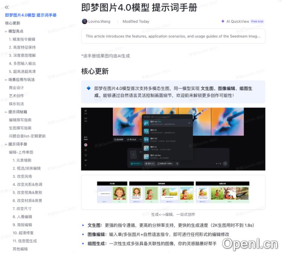Jump to 3. 改变风格
Screen dimensions: 282x253
point(22,176)
